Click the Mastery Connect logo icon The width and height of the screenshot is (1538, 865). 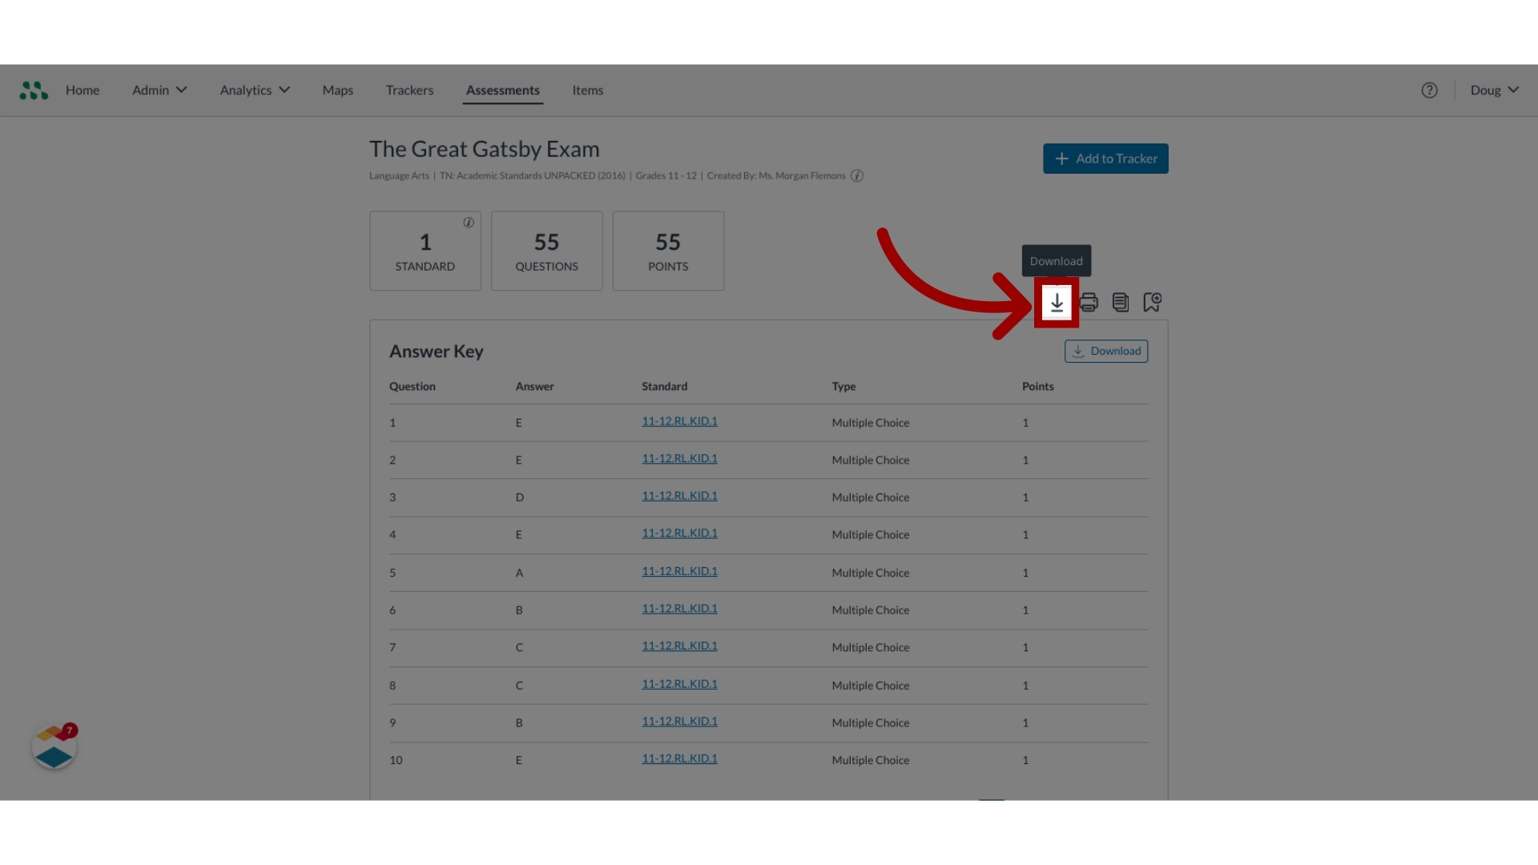[33, 89]
